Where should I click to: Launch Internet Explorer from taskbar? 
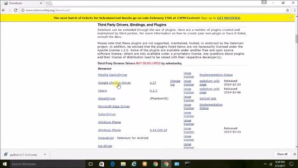134,164
